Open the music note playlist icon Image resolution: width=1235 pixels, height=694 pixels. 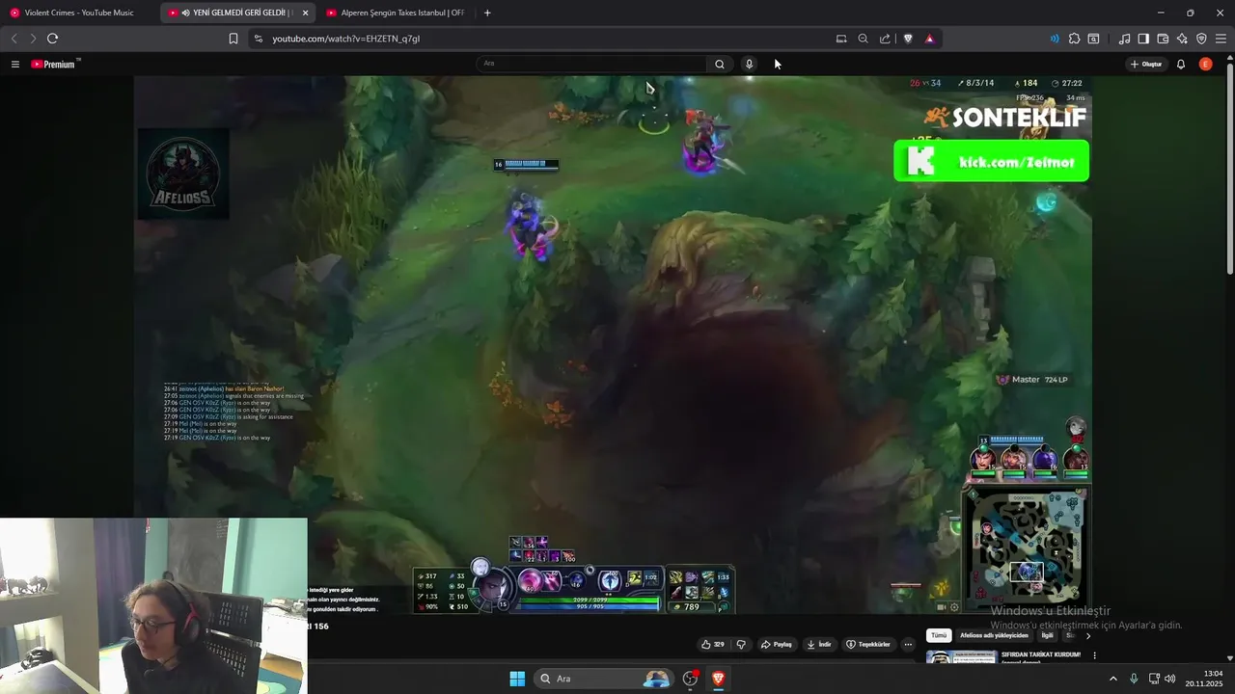tap(1124, 39)
